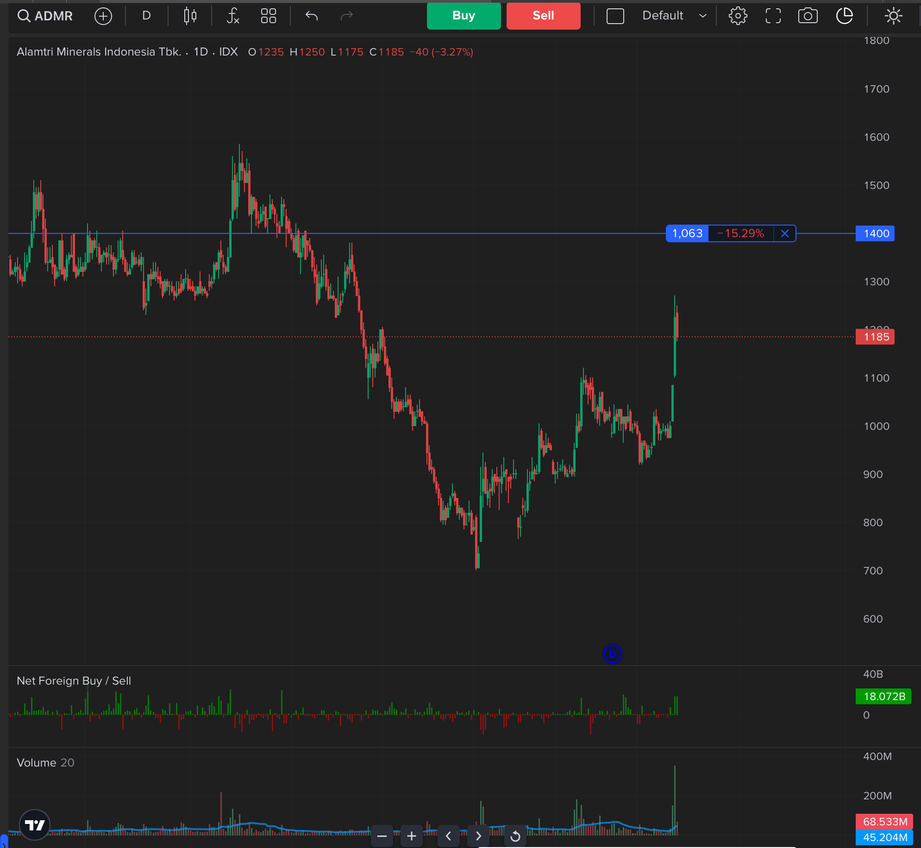
Task: Move the chart left with arrow button
Action: (448, 836)
